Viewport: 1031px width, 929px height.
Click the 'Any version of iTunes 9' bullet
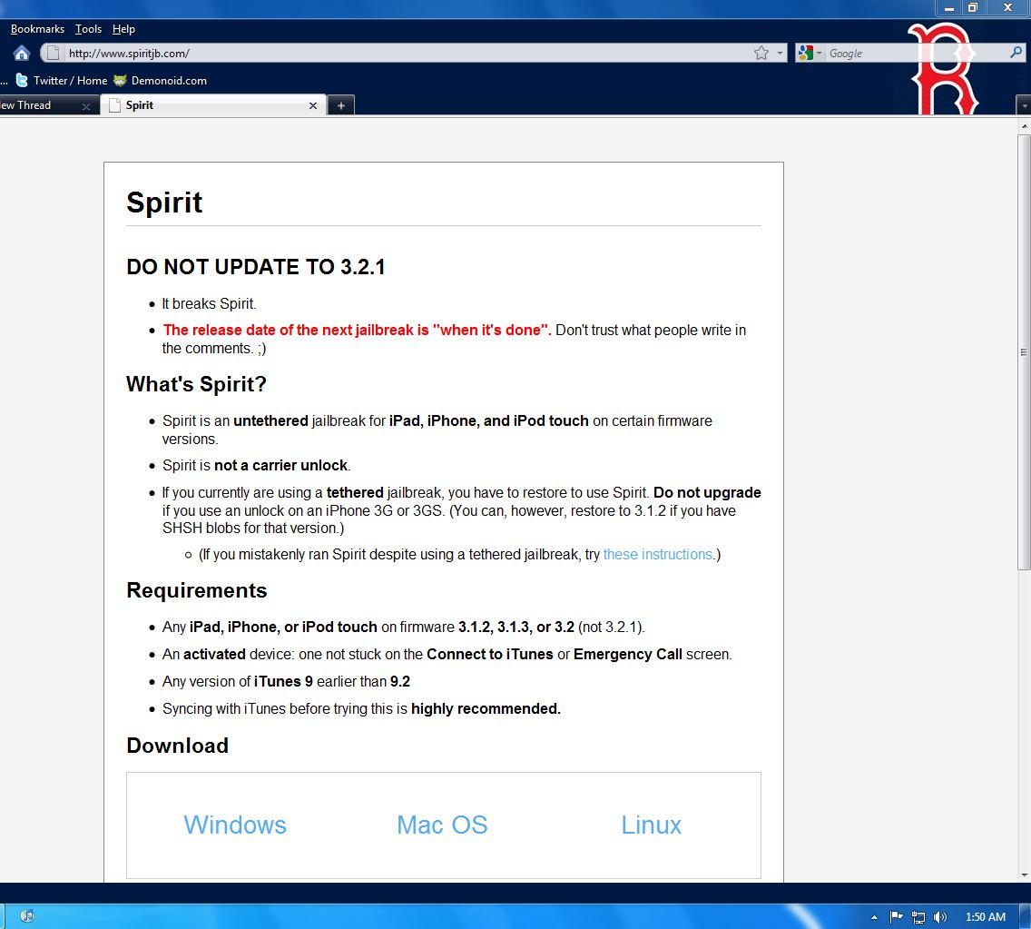tap(286, 682)
